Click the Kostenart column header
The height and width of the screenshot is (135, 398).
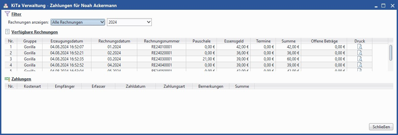pos(32,86)
